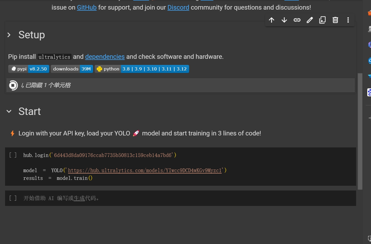The image size is (371, 244).
Task: Follow the dependencies link
Action: pos(105,57)
